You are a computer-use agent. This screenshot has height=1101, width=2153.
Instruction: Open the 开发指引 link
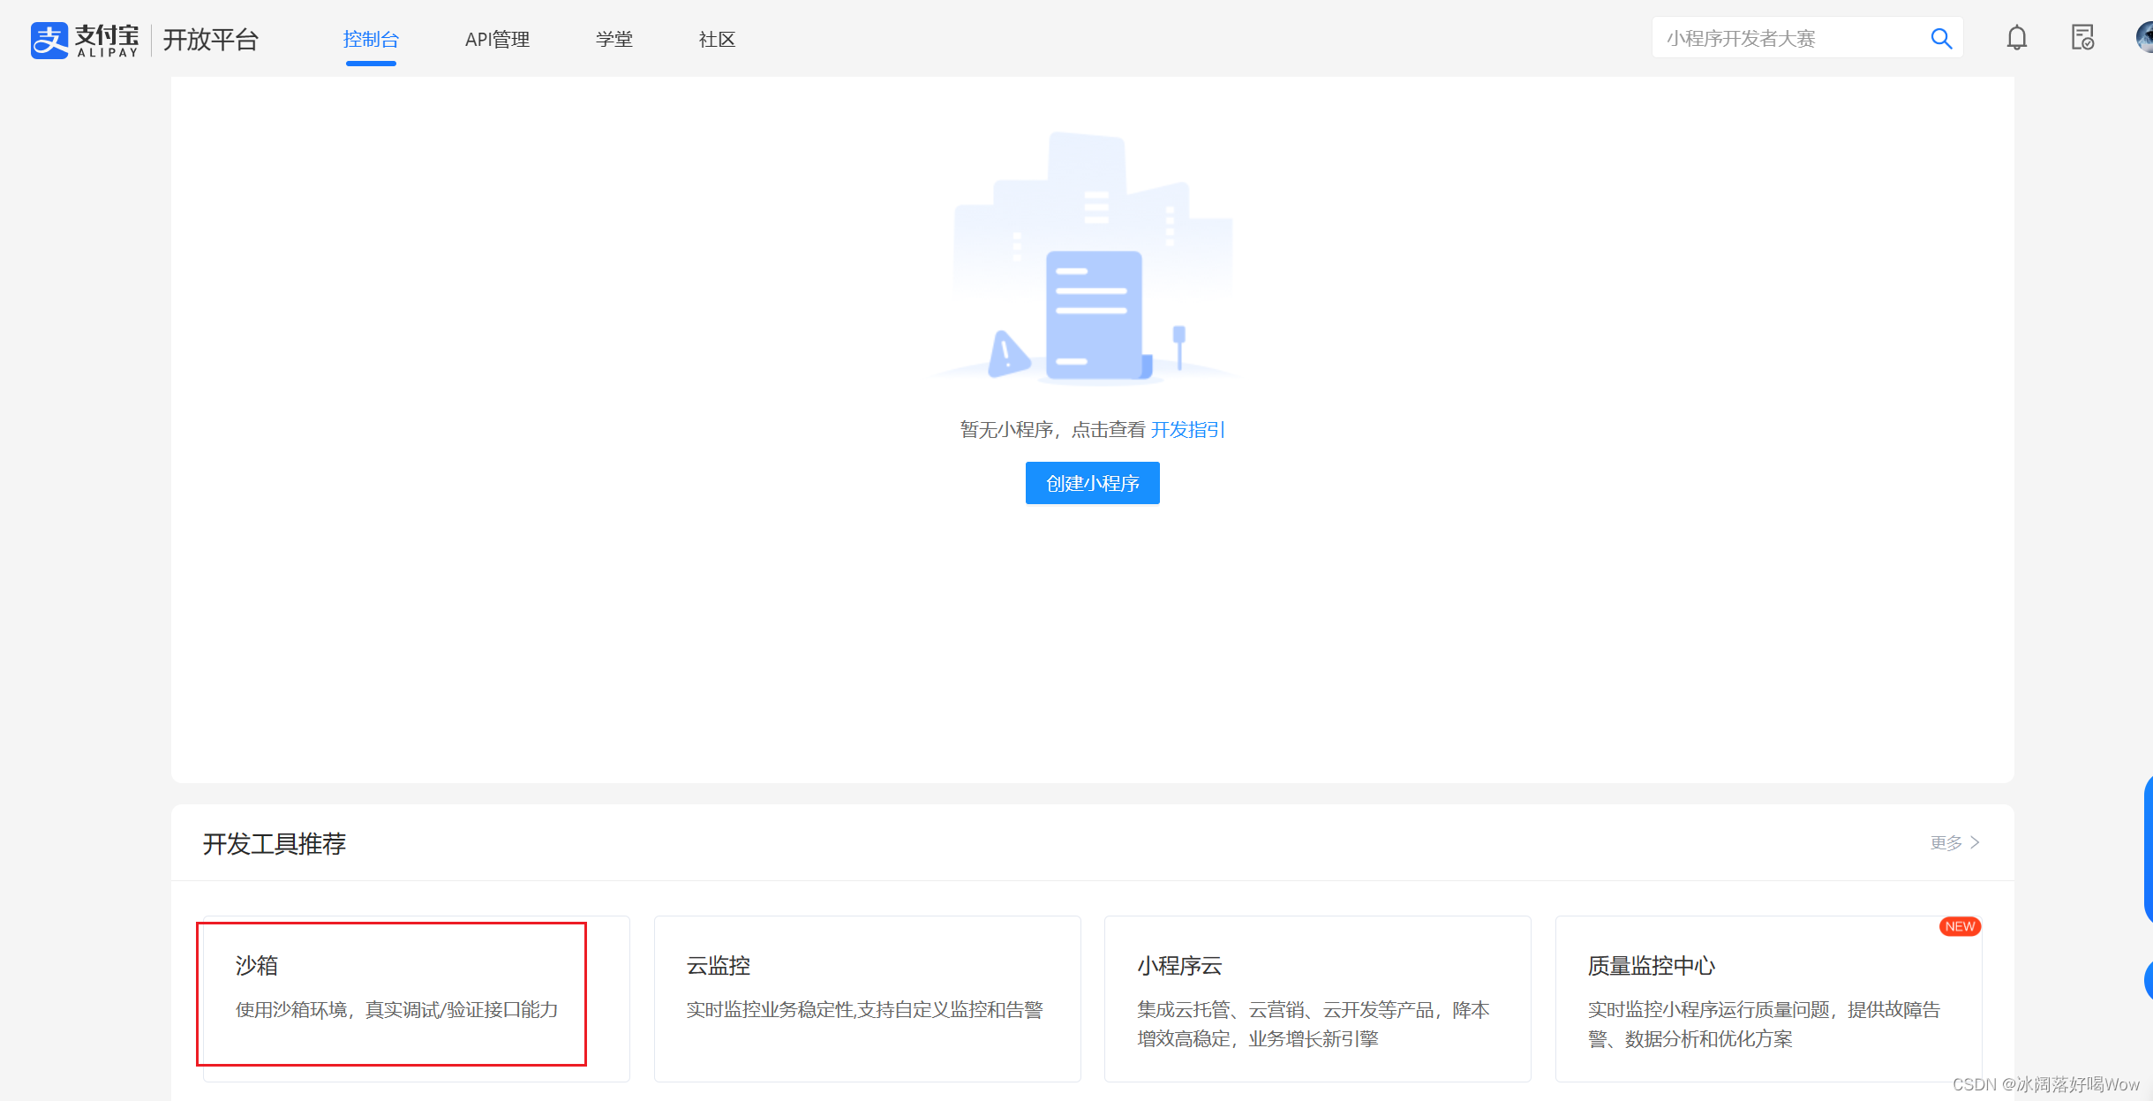(x=1187, y=430)
